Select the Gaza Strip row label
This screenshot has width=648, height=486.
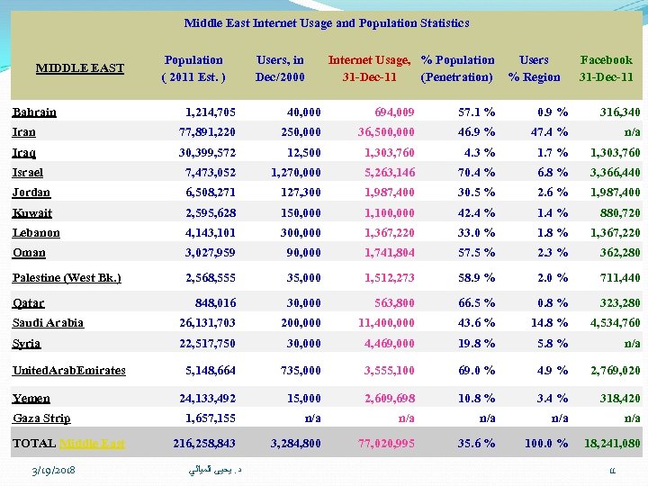pos(41,418)
